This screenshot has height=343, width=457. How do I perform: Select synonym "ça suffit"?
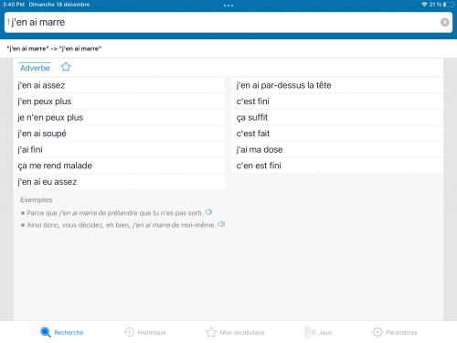click(337, 117)
